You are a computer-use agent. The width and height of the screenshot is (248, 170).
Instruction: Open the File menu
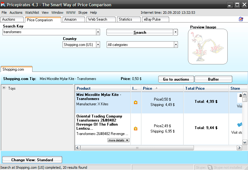point(4,12)
